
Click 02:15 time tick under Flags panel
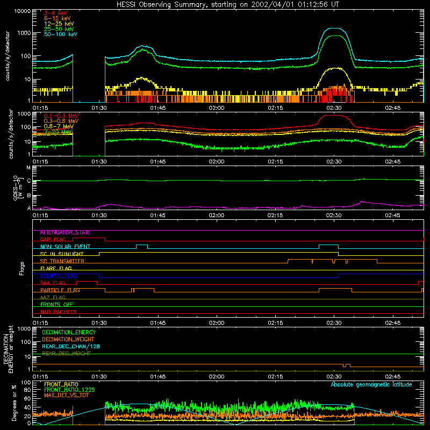pos(275,323)
